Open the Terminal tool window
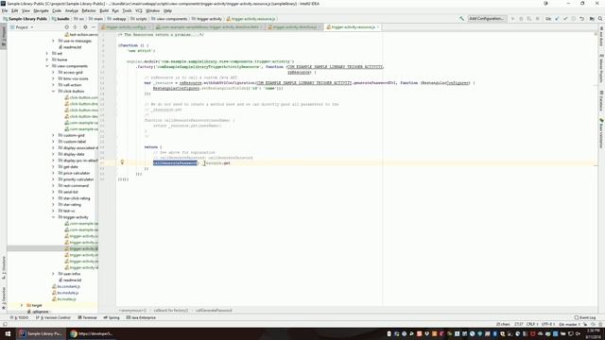This screenshot has width=605, height=340. click(x=87, y=317)
